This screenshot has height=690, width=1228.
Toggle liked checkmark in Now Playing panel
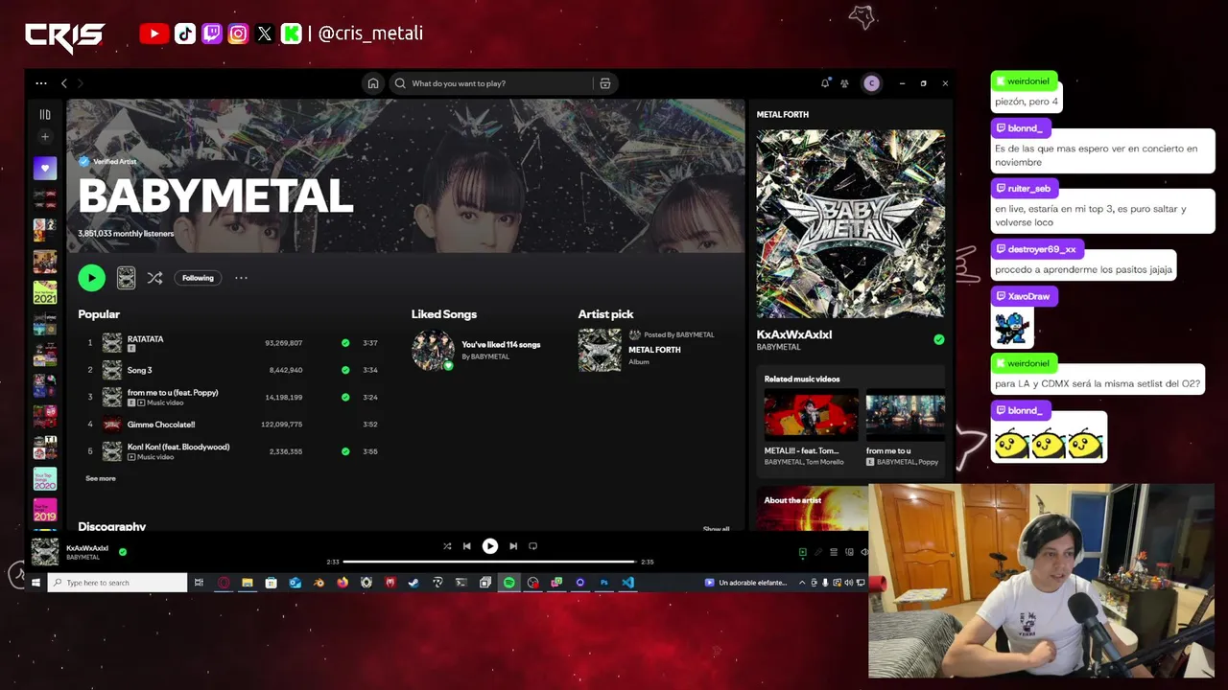click(939, 339)
